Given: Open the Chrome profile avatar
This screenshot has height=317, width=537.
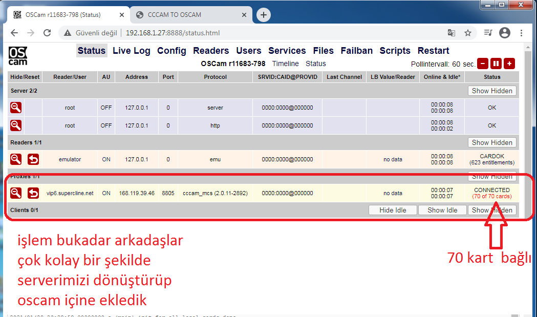Looking at the screenshot, I should pos(504,33).
